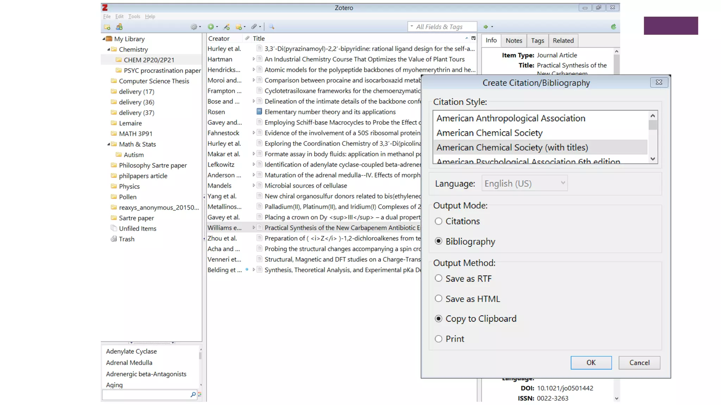Click Add Item by Identifier wand icon

tap(226, 27)
